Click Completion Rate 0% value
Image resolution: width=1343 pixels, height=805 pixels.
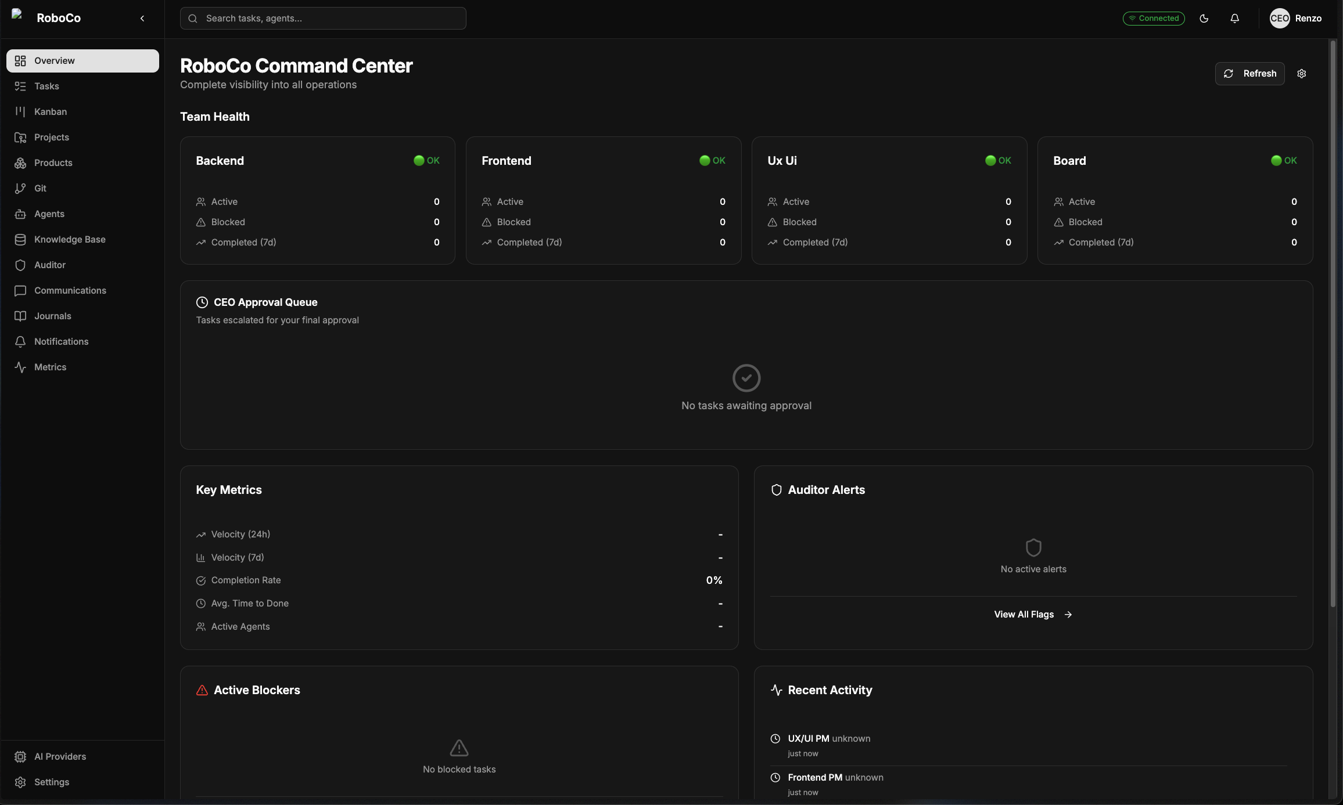pyautogui.click(x=714, y=580)
